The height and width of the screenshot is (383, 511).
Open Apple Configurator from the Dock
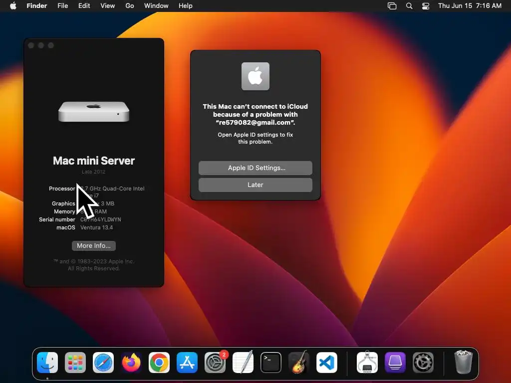pyautogui.click(x=395, y=363)
